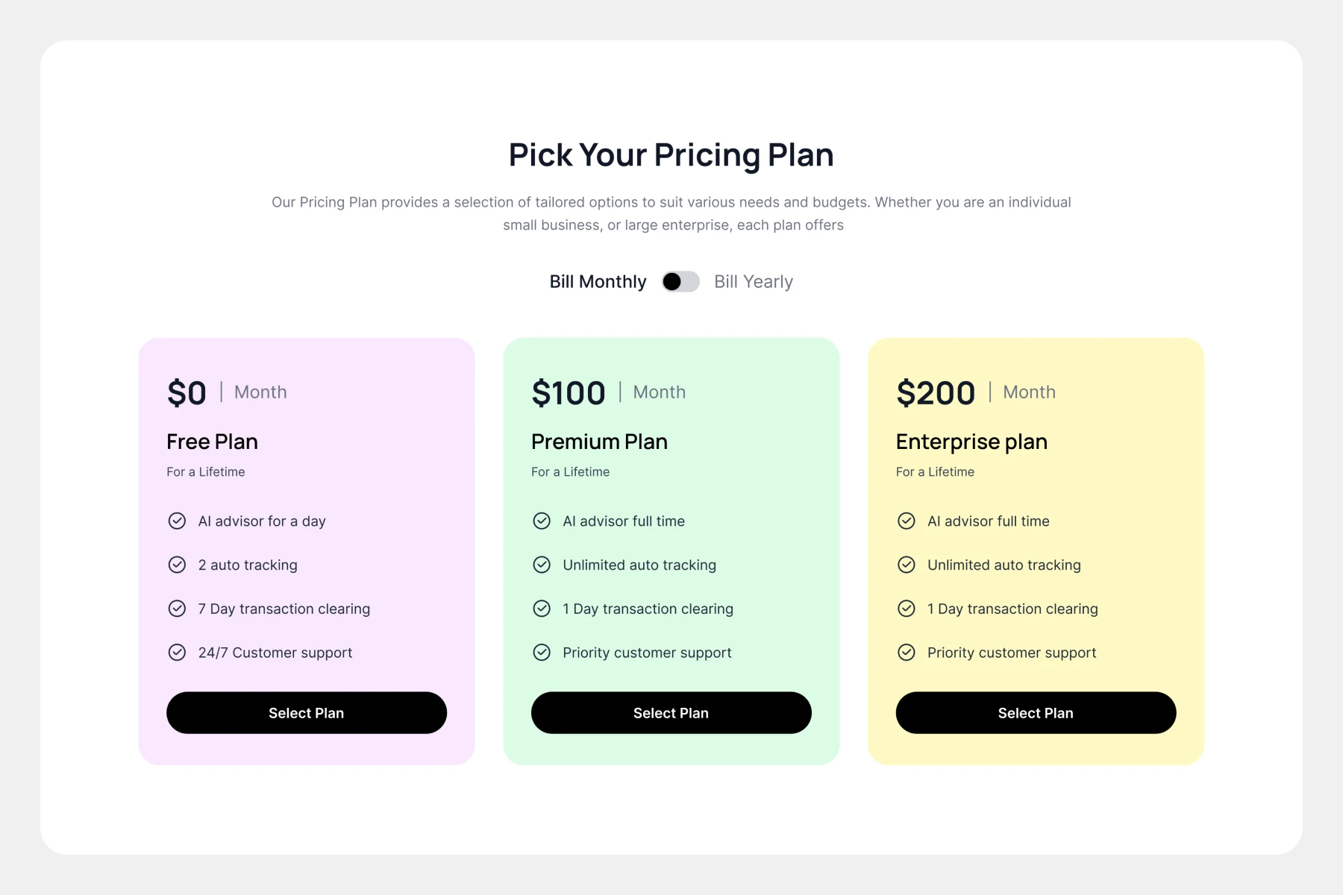
Task: Click checkmark beside Enterprise Priority customer support
Action: [x=907, y=653]
